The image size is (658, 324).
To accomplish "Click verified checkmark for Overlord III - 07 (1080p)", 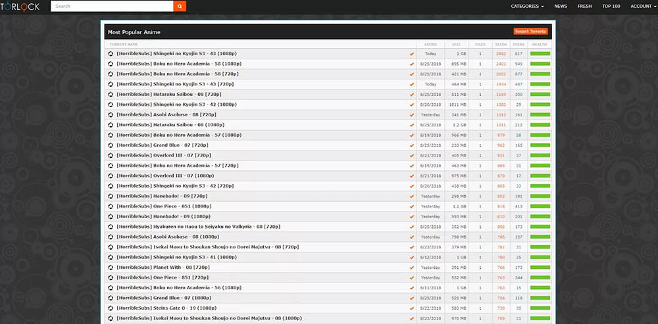I will pyautogui.click(x=412, y=176).
